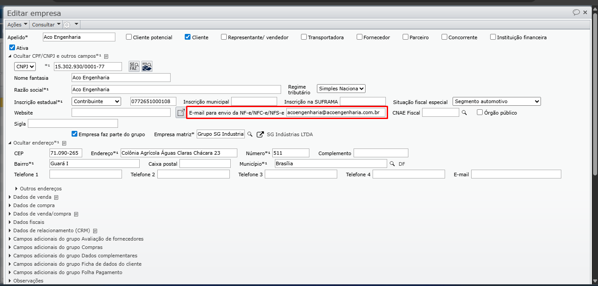The image size is (598, 286).
Task: Open the Regime tributário dropdown
Action: [341, 89]
